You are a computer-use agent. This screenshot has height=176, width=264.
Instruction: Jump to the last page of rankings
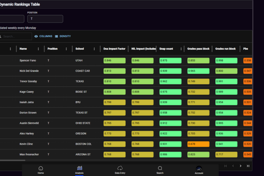248,166
